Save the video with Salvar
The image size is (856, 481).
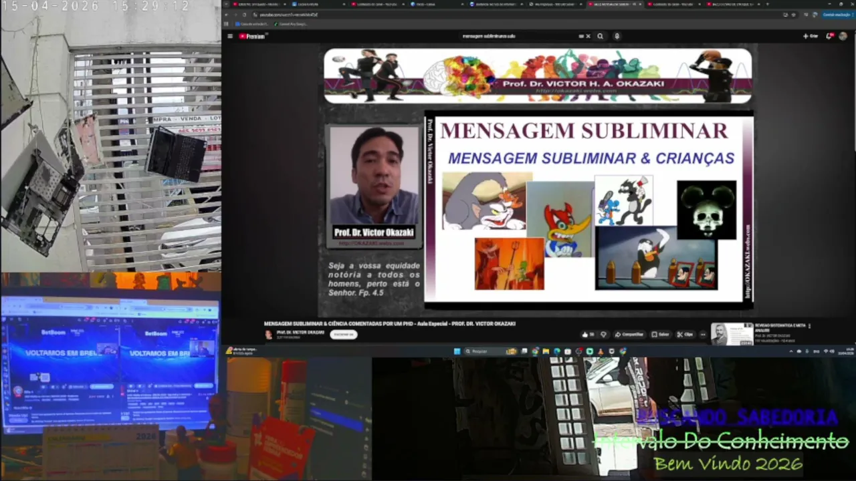[x=661, y=334]
